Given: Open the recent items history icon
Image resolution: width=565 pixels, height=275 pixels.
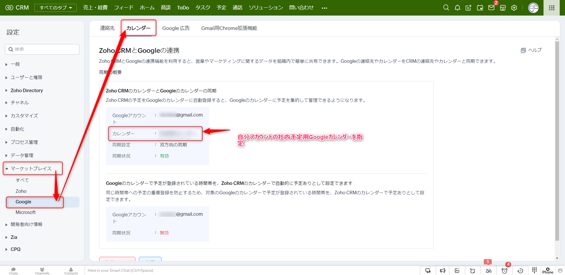Looking at the screenshot, I should click(520, 271).
